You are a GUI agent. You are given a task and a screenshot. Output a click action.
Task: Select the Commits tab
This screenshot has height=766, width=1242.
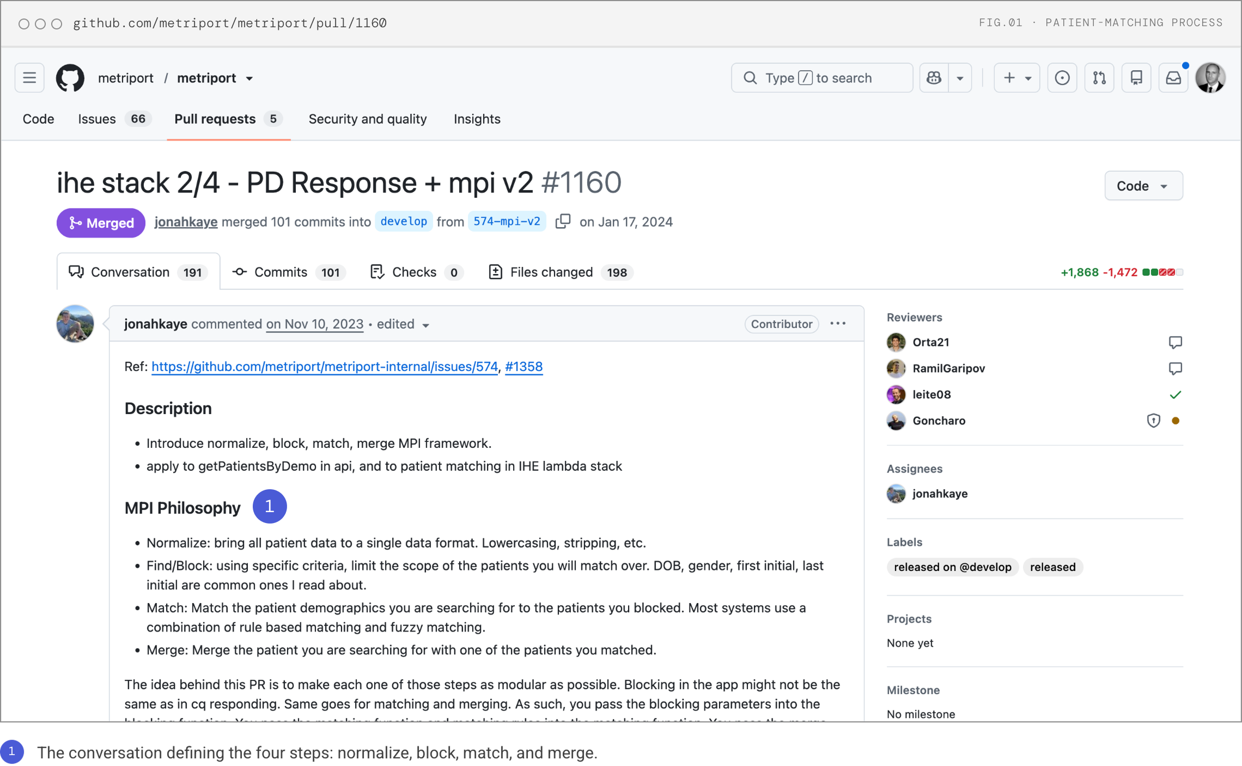(289, 272)
